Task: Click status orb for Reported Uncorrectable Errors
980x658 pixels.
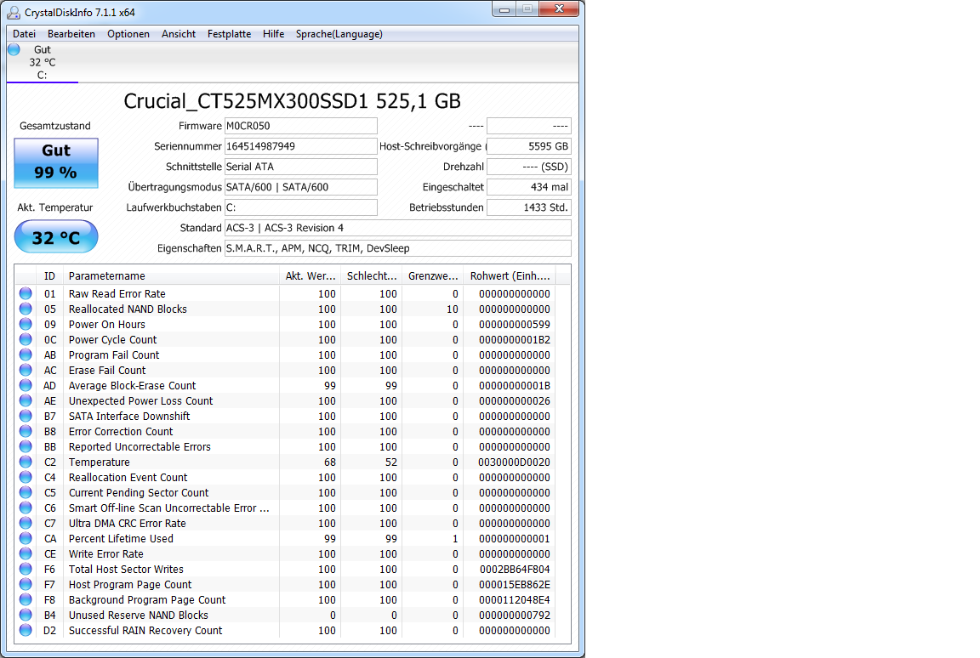Action: click(x=26, y=446)
